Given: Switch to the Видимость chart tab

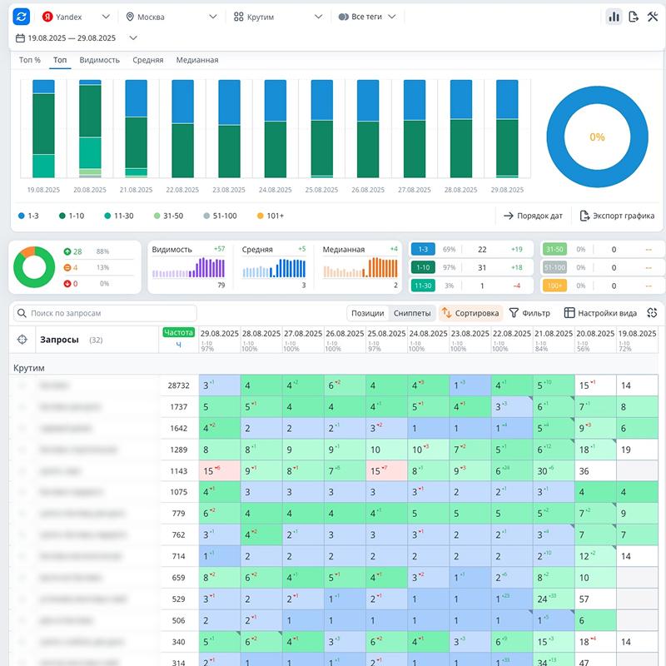Looking at the screenshot, I should coord(99,60).
